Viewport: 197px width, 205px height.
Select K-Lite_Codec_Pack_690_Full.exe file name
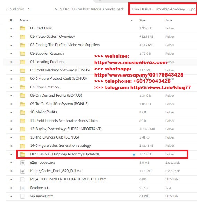pyautogui.click(x=56, y=171)
